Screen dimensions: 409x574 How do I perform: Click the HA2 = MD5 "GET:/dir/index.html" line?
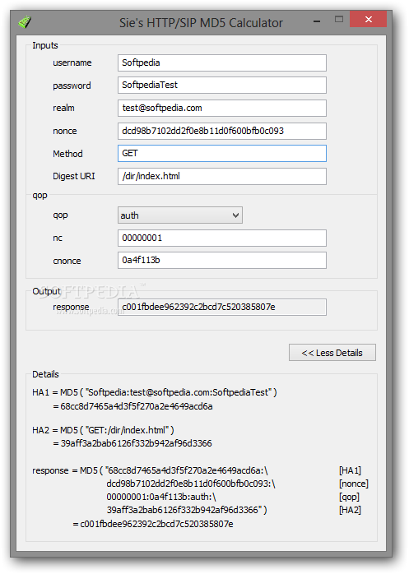pos(103,430)
